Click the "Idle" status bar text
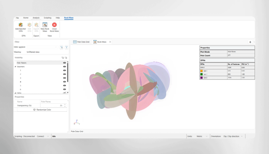 click(54, 136)
